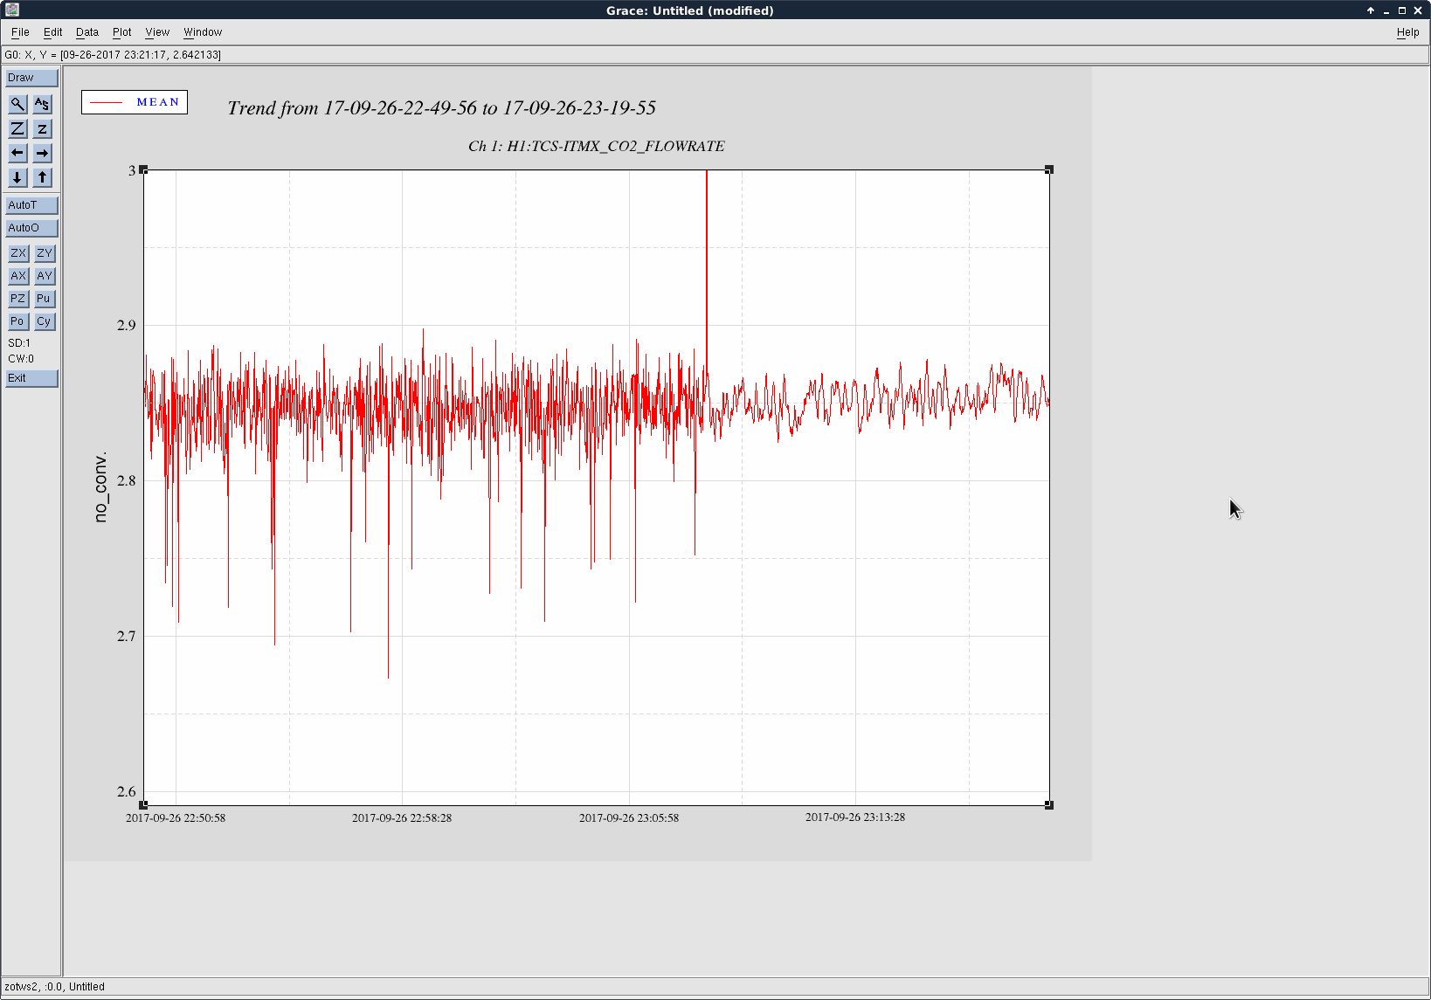Click the top-left graph selection handle
Screen dimensions: 1431x1000
143,169
